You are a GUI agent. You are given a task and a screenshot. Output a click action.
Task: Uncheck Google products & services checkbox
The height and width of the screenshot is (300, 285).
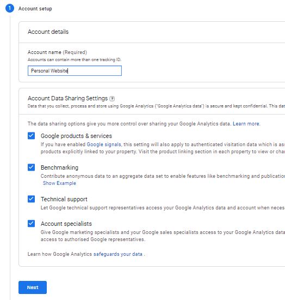32,136
